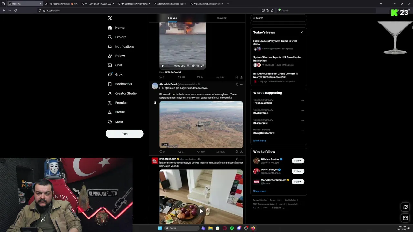Follow Devlet Bahçeli
413x232 pixels.
point(298,171)
